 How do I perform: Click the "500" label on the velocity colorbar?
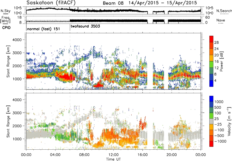218,108
